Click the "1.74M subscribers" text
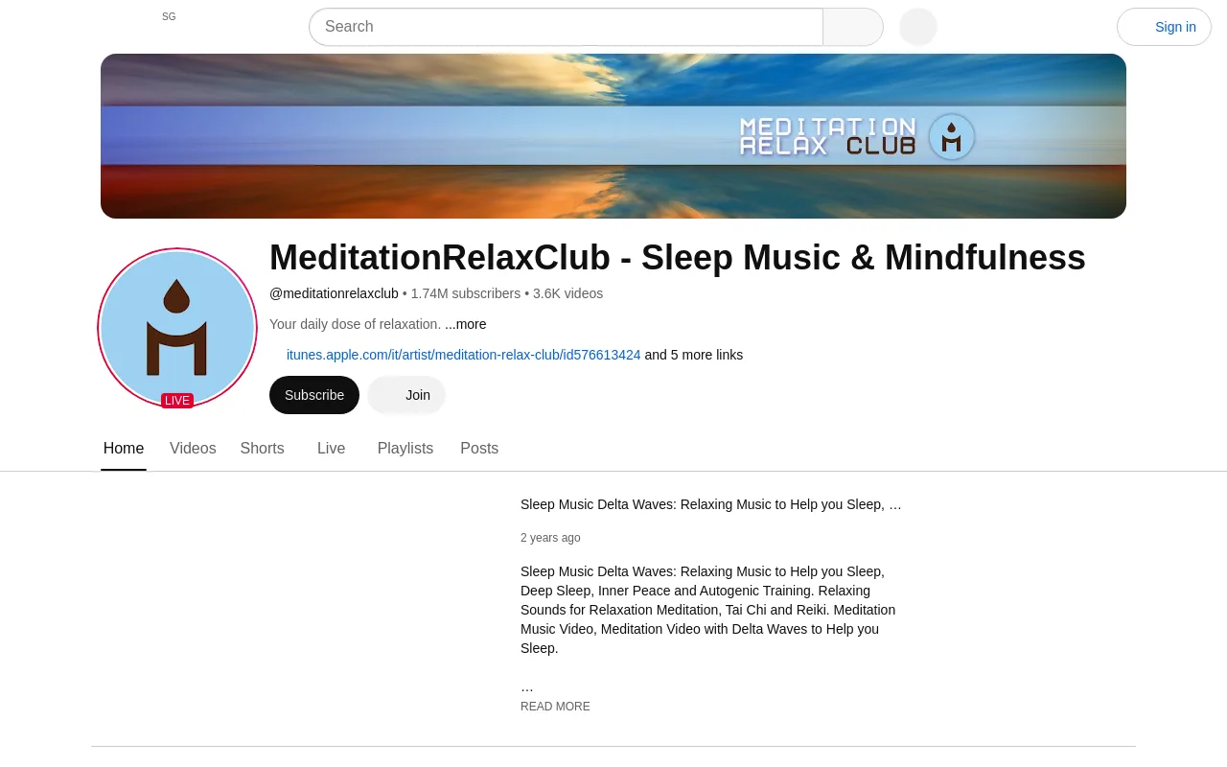1227x767 pixels. pos(466,293)
